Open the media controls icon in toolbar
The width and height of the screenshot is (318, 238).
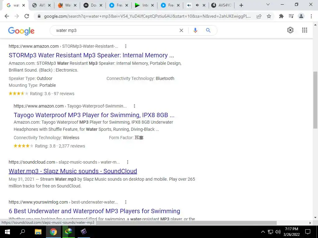(291, 16)
